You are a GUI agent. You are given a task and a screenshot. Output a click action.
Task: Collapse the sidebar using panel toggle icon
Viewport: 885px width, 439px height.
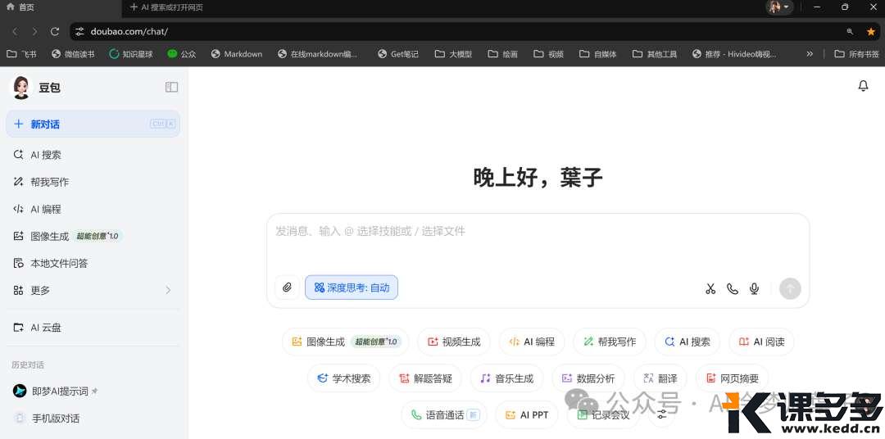pyautogui.click(x=171, y=87)
